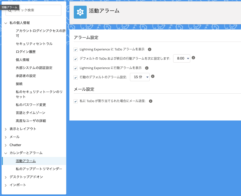Open セキュリティセントラル page
The height and width of the screenshot is (196, 241).
pos(34,44)
